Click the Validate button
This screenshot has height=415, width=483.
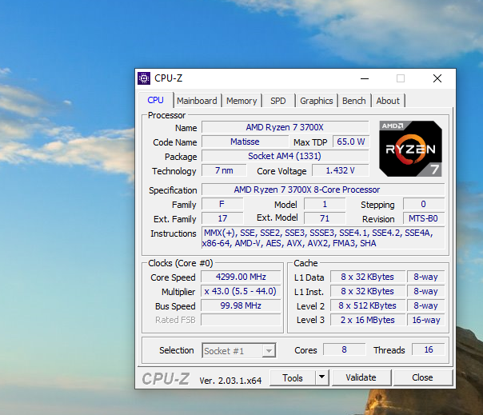[x=361, y=377]
